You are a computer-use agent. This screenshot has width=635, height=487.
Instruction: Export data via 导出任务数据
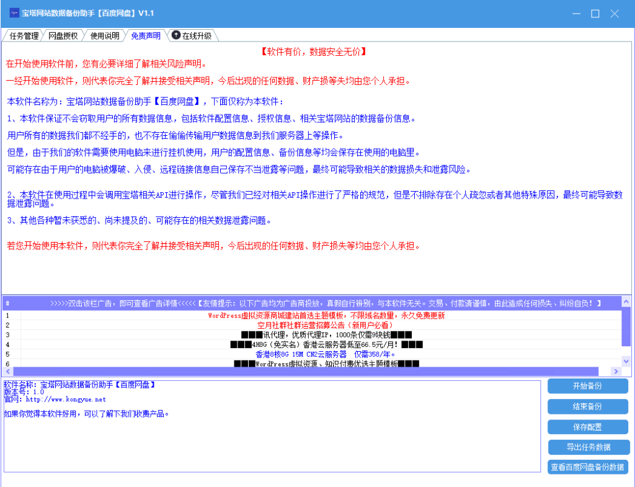(x=588, y=447)
